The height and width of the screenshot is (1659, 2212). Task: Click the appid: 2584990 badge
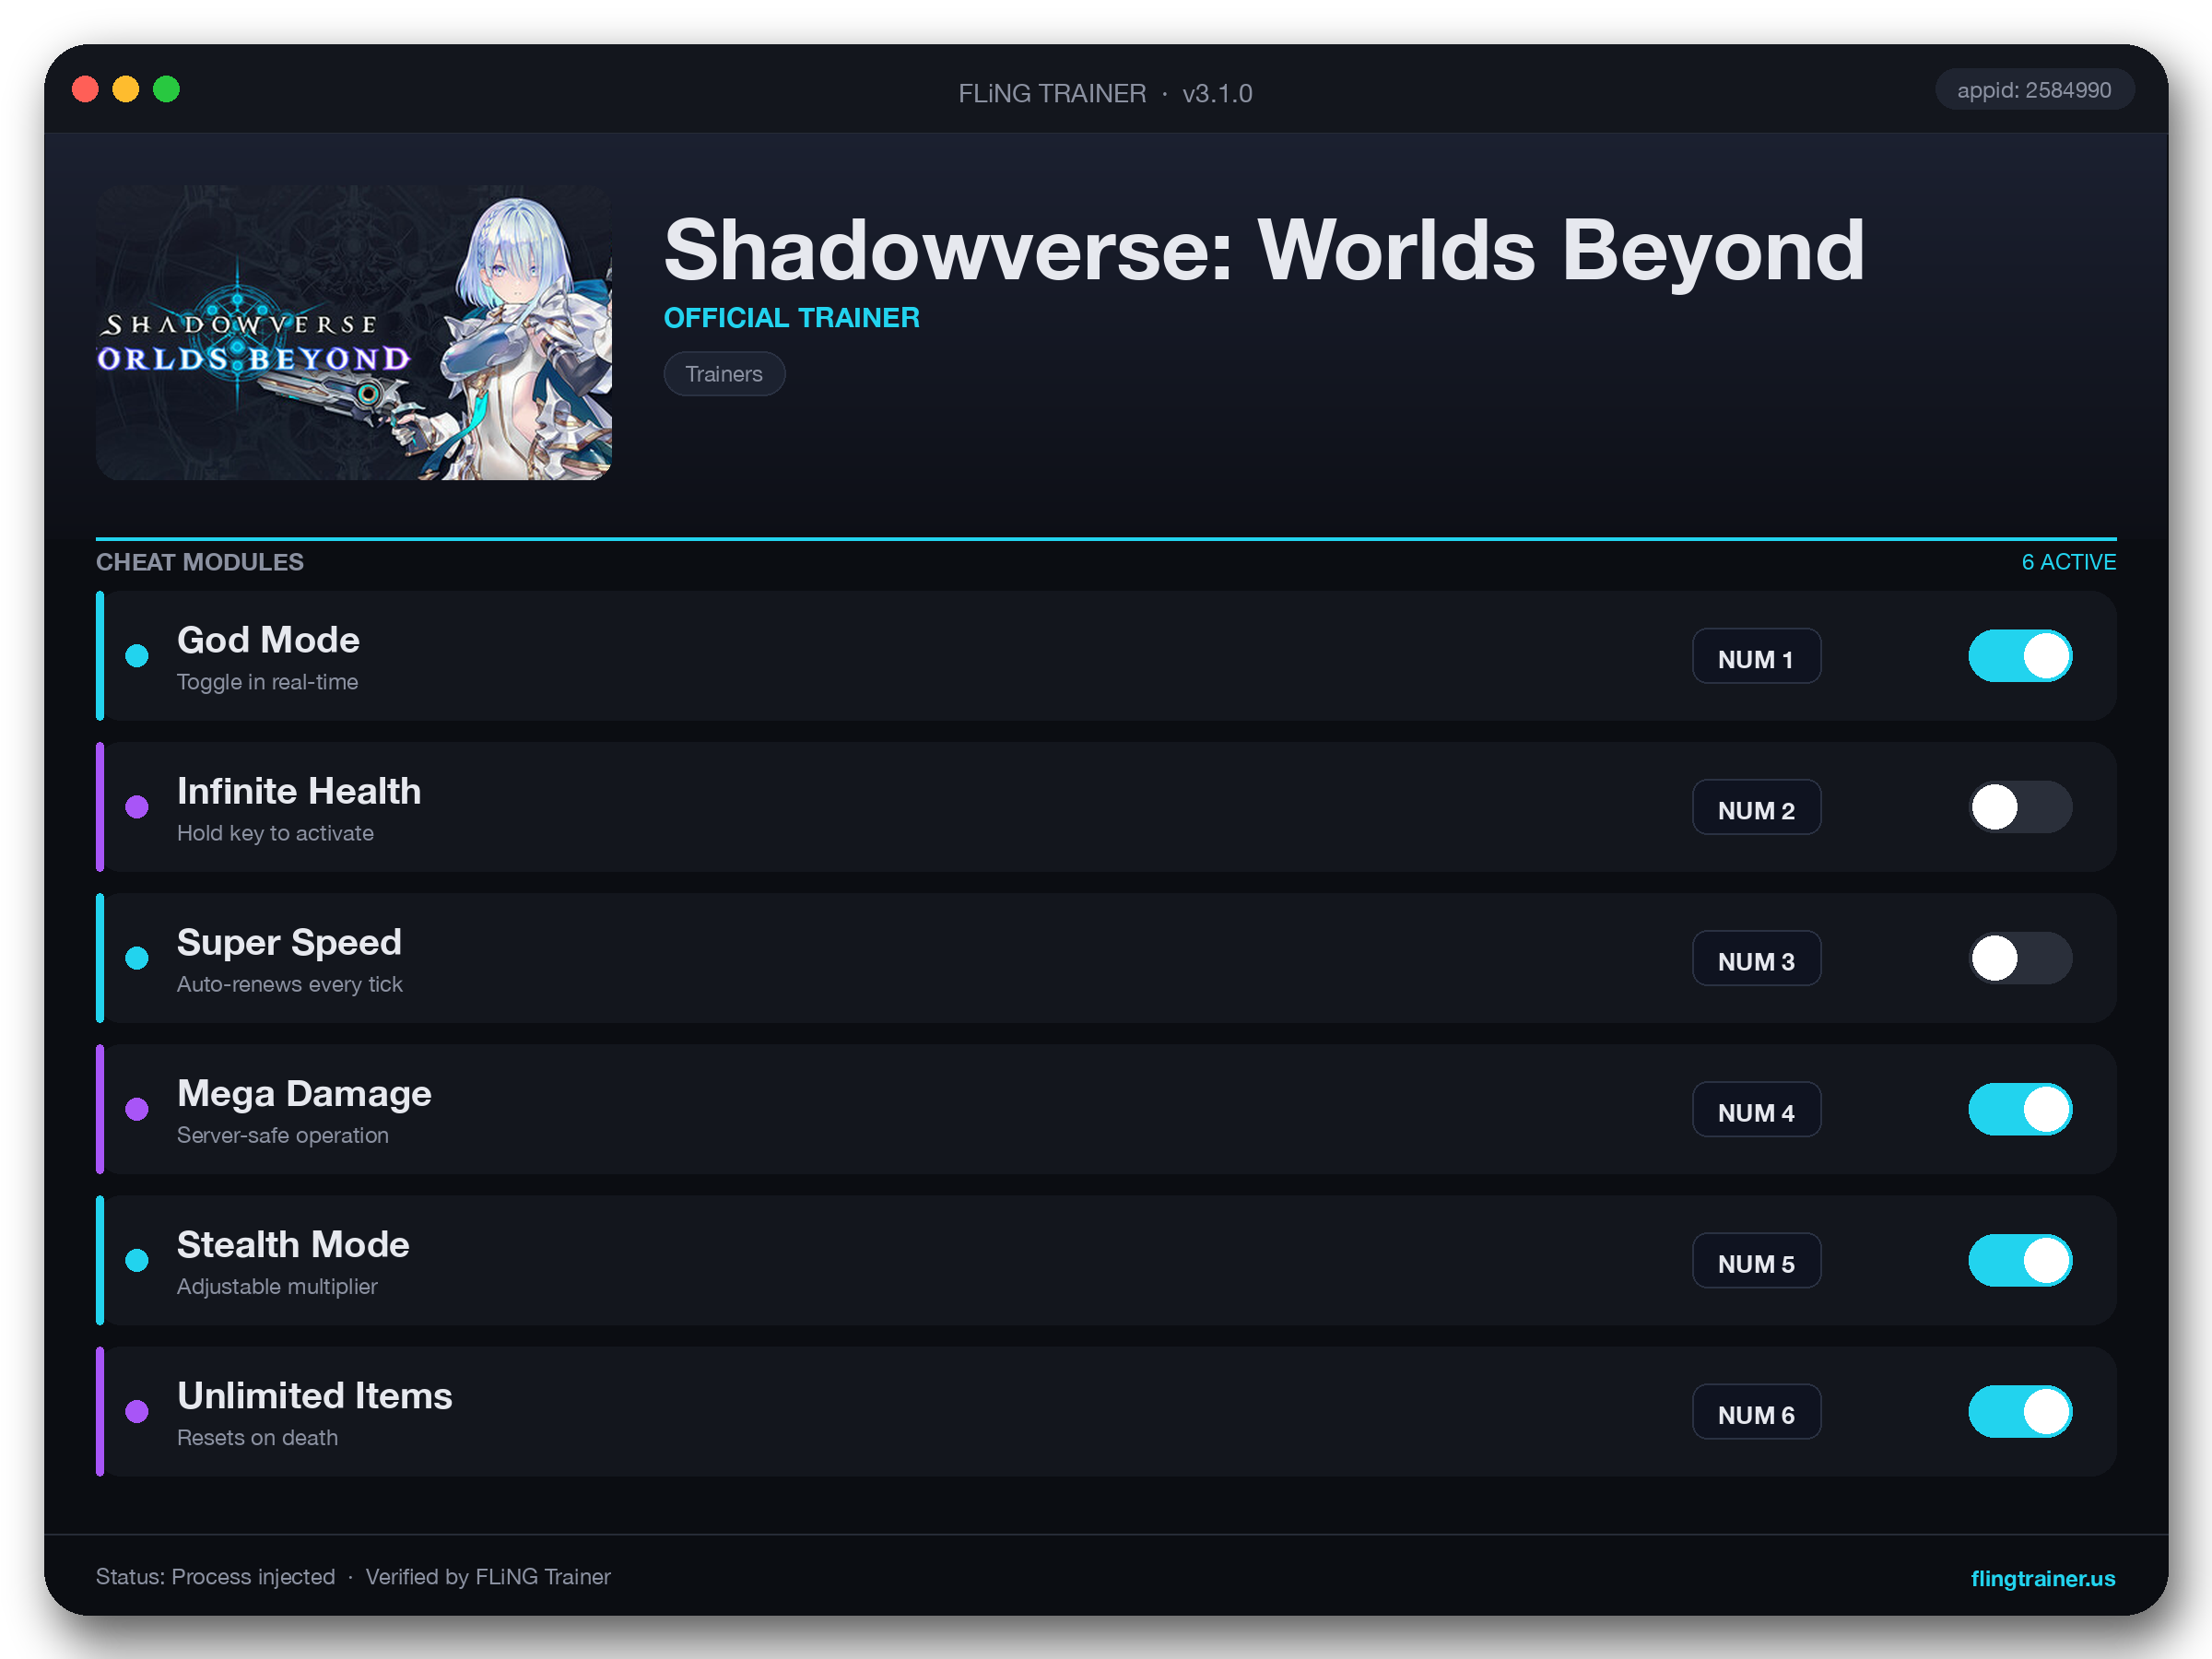pyautogui.click(x=2034, y=90)
